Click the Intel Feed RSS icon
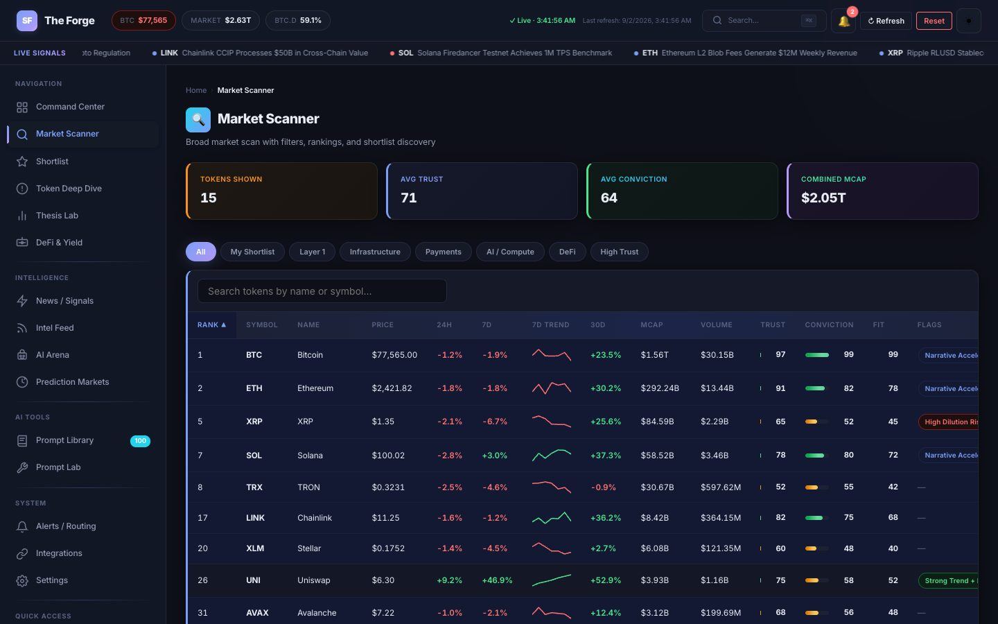998x624 pixels. click(x=22, y=328)
